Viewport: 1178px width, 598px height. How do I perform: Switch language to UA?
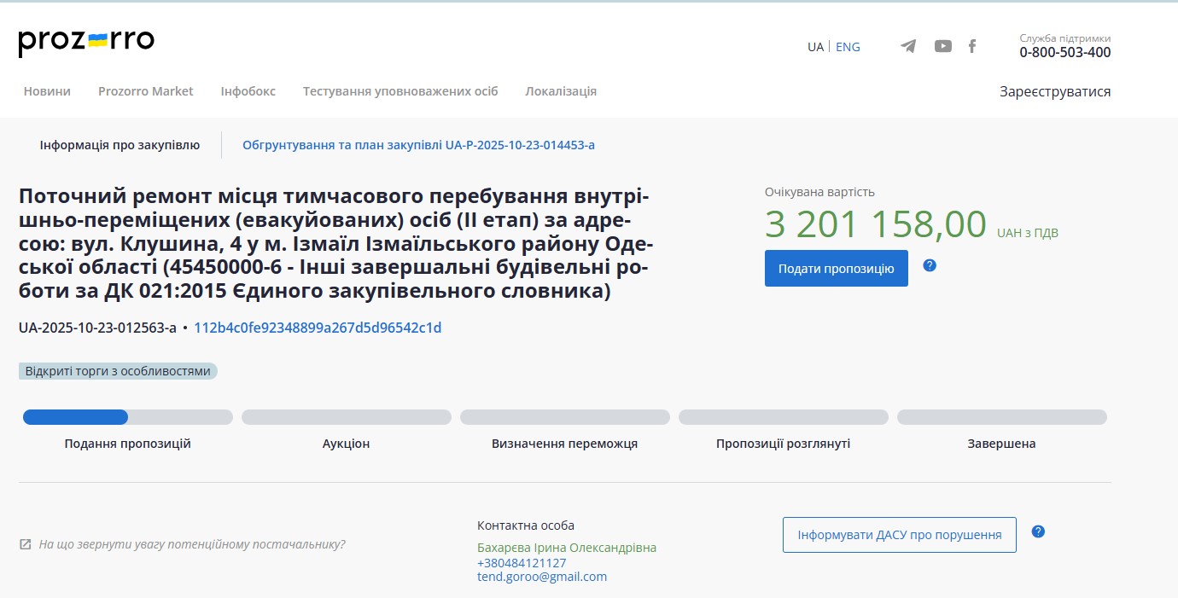[x=815, y=47]
